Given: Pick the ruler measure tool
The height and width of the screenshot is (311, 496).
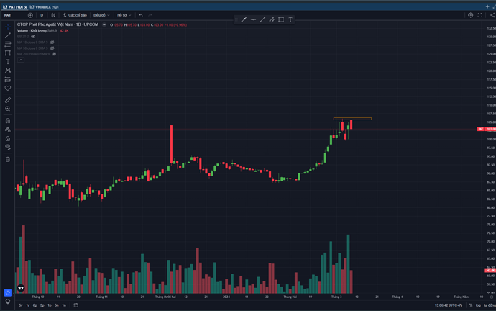Looking at the screenshot, I should pyautogui.click(x=8, y=99).
